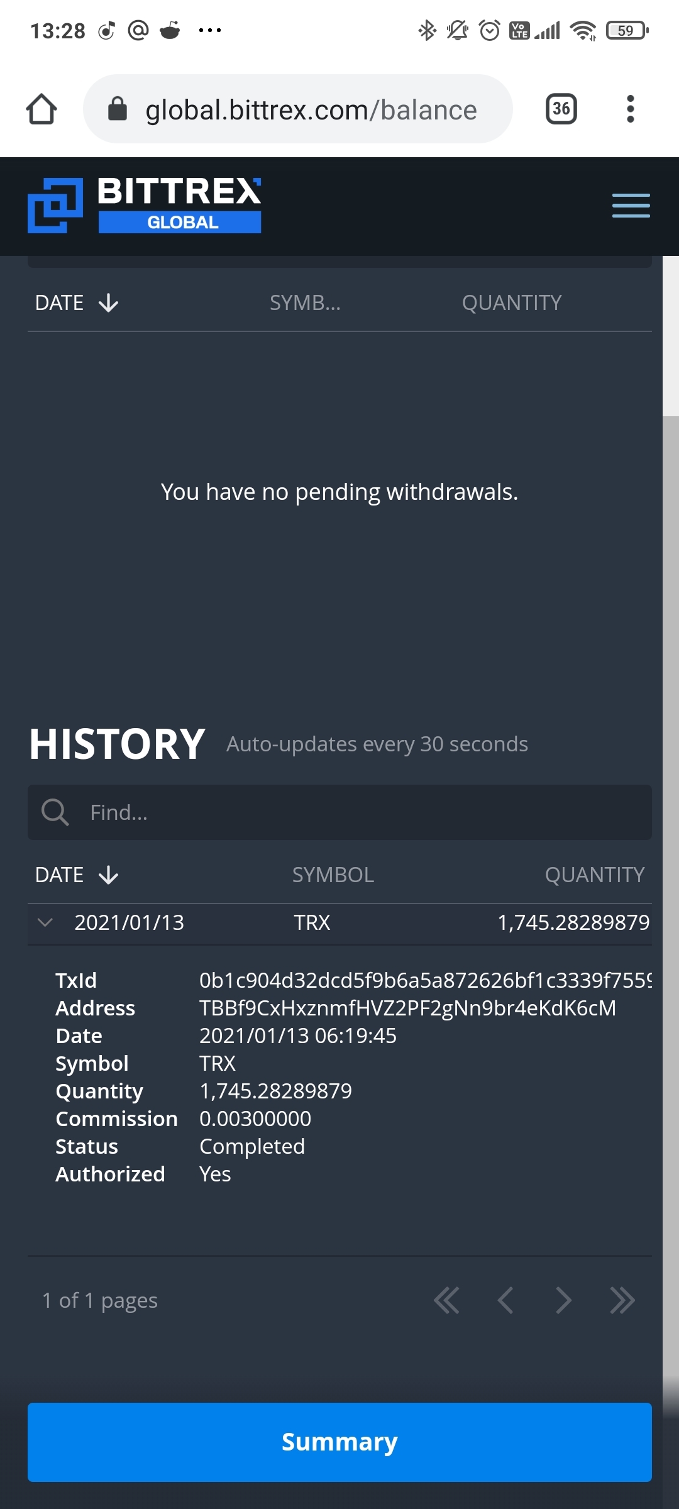Jump to the last history page
This screenshot has height=1509, width=679.
622,1300
